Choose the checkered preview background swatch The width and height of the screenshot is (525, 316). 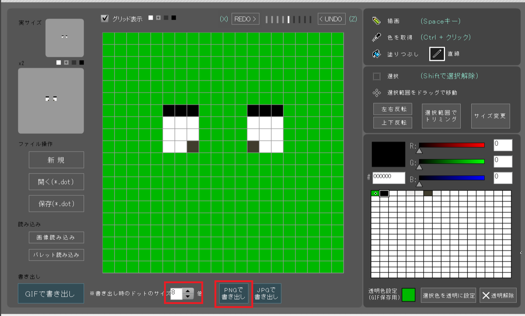point(66,63)
